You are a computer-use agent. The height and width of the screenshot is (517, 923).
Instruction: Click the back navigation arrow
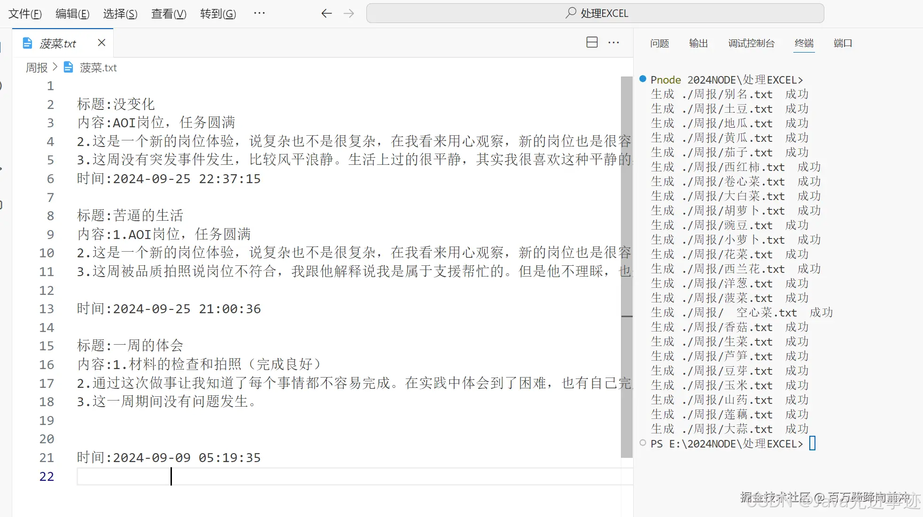pos(326,13)
